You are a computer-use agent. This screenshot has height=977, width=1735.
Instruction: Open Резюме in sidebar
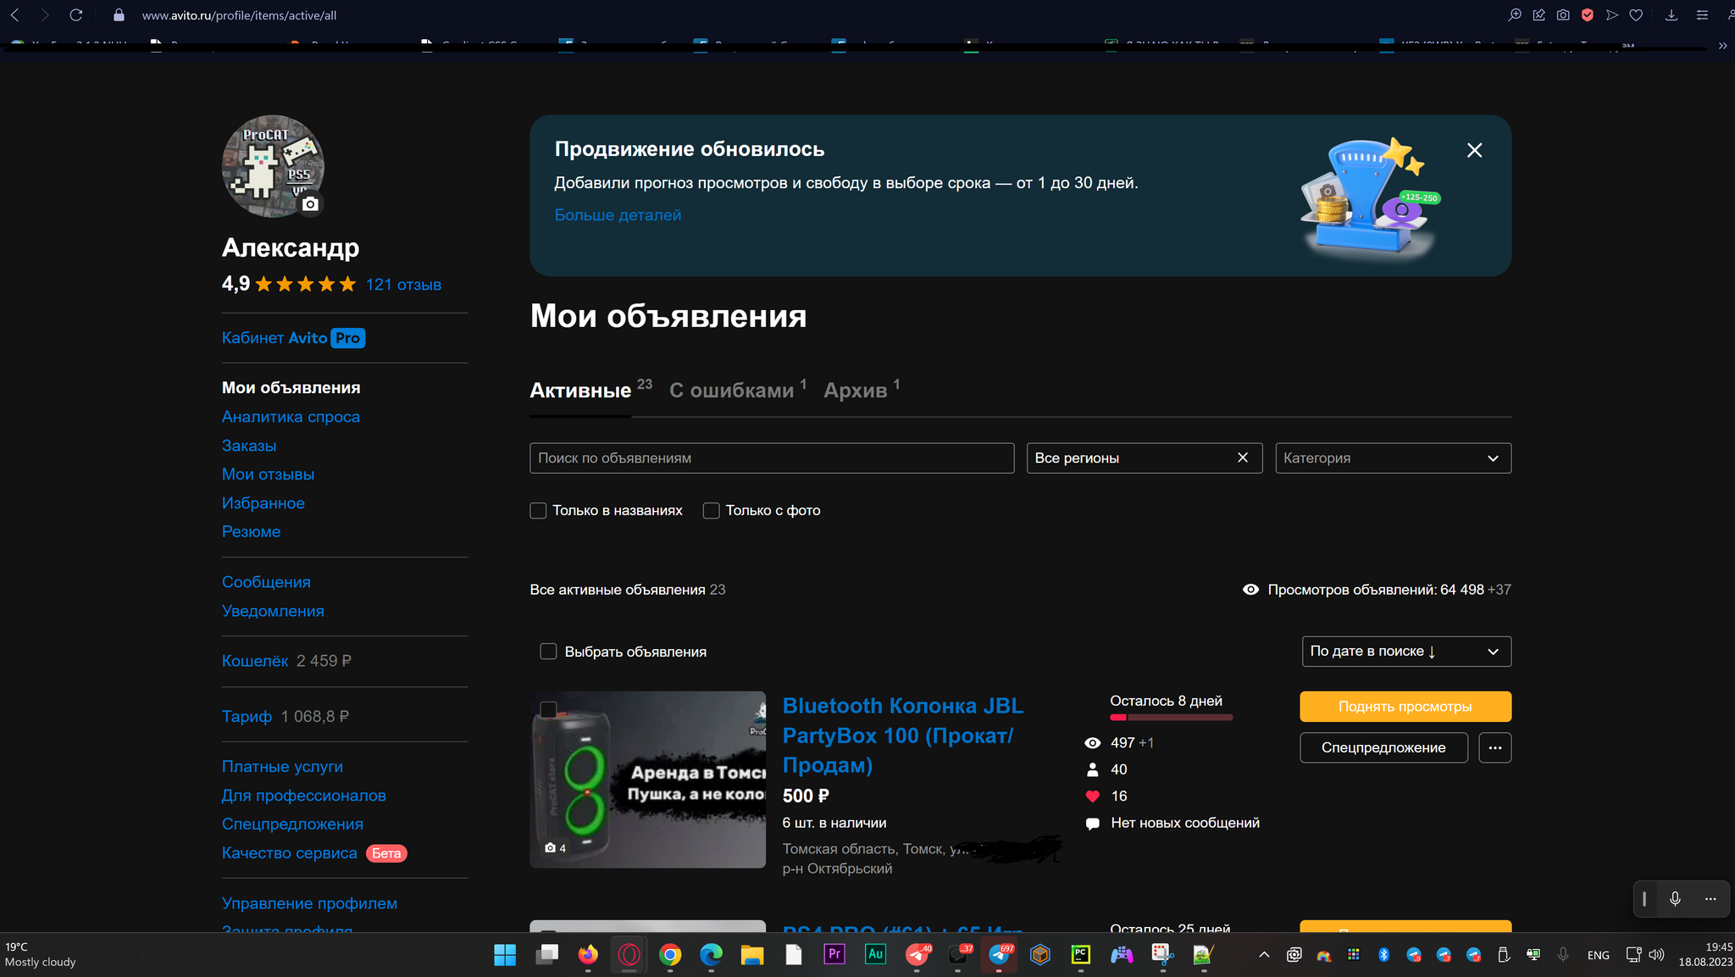point(251,532)
